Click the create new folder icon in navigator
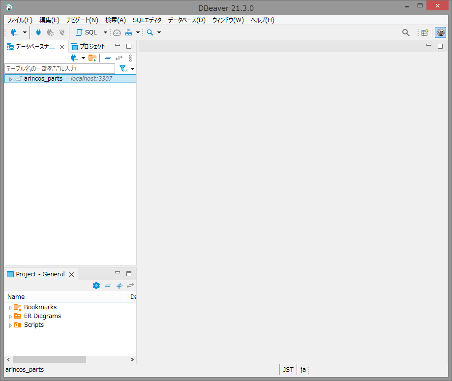452x381 pixels. (x=92, y=58)
